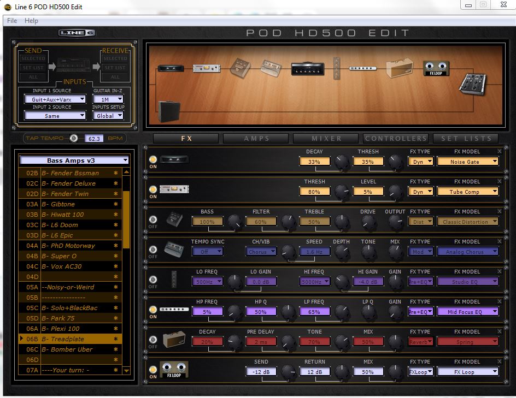Remove the Noise Gate row with its X
Viewport: 516px width, 398px height.
[500, 151]
